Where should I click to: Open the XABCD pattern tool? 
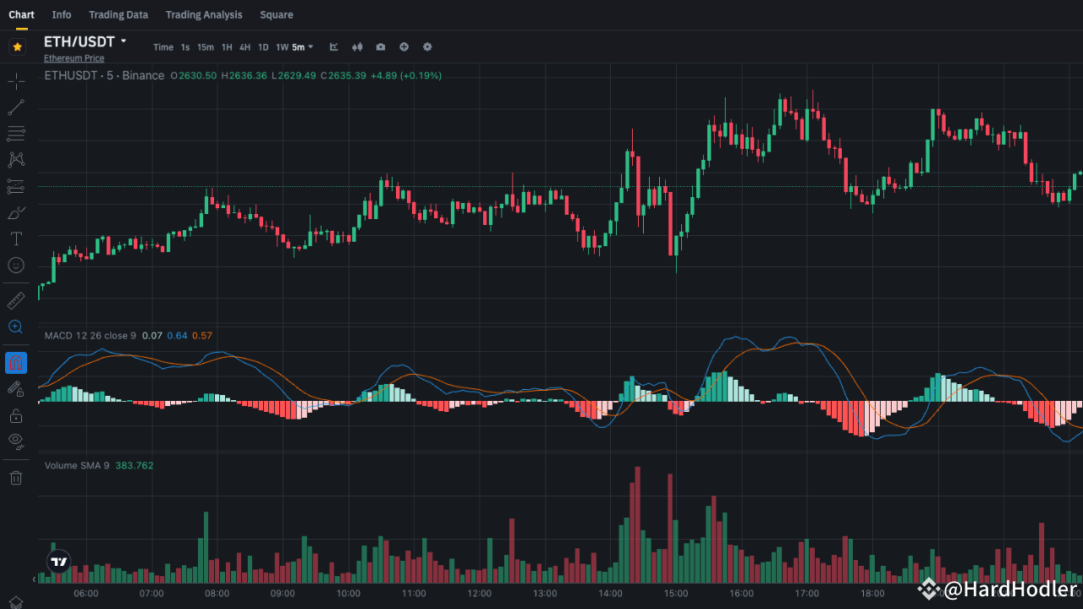pos(15,159)
